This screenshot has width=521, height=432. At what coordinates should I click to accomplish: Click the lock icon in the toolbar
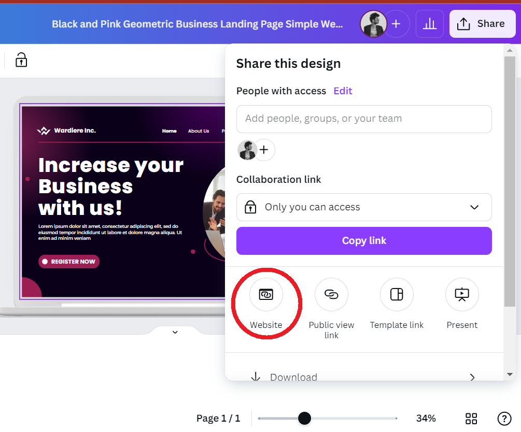coord(21,60)
